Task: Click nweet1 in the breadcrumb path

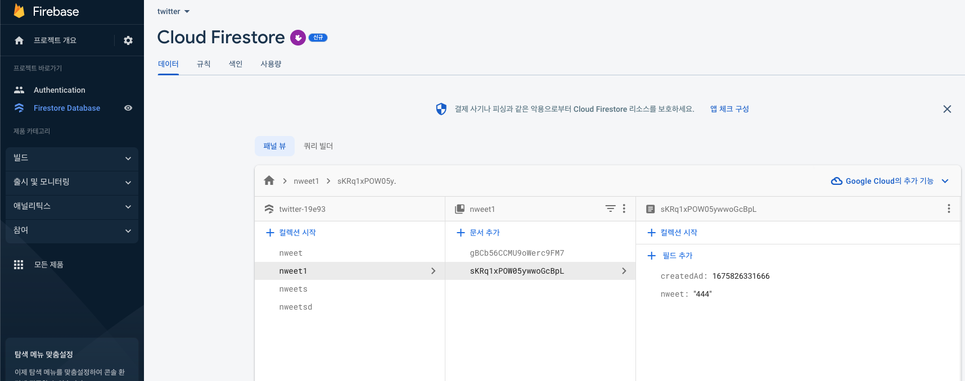Action: pyautogui.click(x=306, y=181)
